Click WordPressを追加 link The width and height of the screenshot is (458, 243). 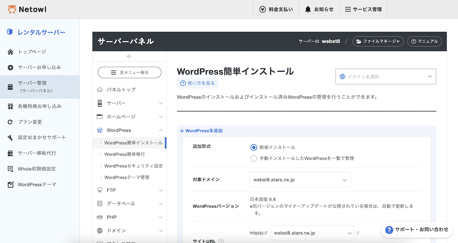coord(201,131)
